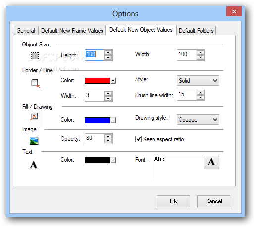This screenshot has width=255, height=227.
Task: Expand the Fill color picker arrow
Action: click(113, 120)
